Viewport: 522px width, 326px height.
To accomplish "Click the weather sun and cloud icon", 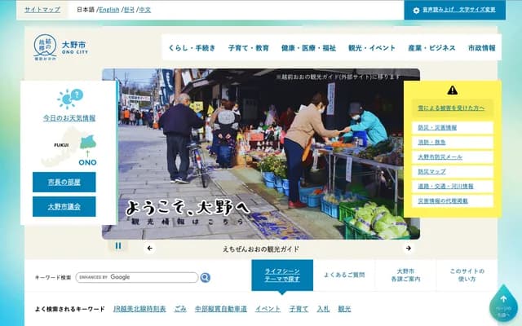I will point(69,99).
